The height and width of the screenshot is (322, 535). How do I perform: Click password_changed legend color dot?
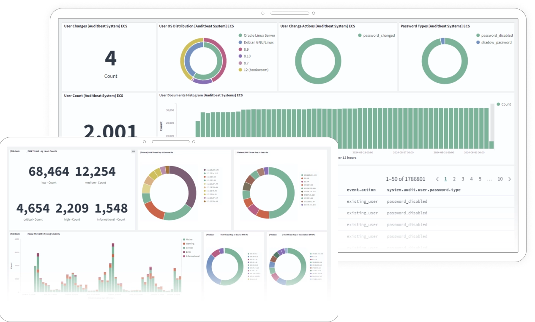pyautogui.click(x=360, y=35)
